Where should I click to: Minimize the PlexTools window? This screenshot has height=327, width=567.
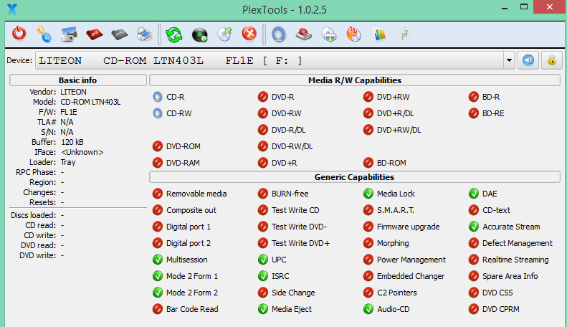tap(505, 7)
